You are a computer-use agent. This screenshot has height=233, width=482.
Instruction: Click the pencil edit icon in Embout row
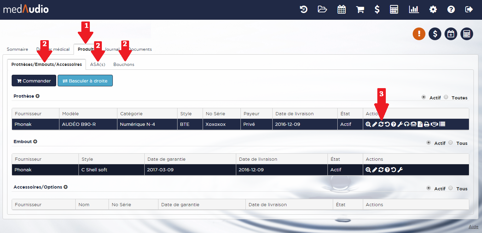coord(374,170)
